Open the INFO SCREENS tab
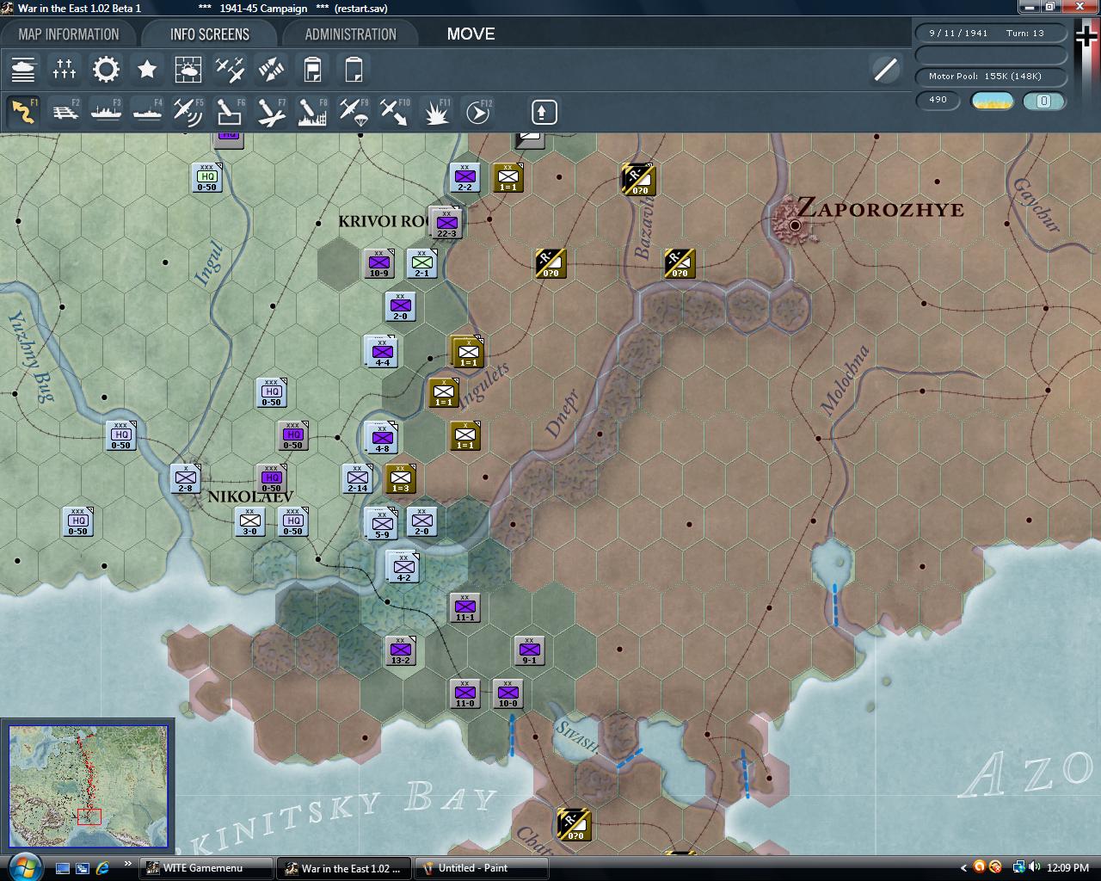 210,34
